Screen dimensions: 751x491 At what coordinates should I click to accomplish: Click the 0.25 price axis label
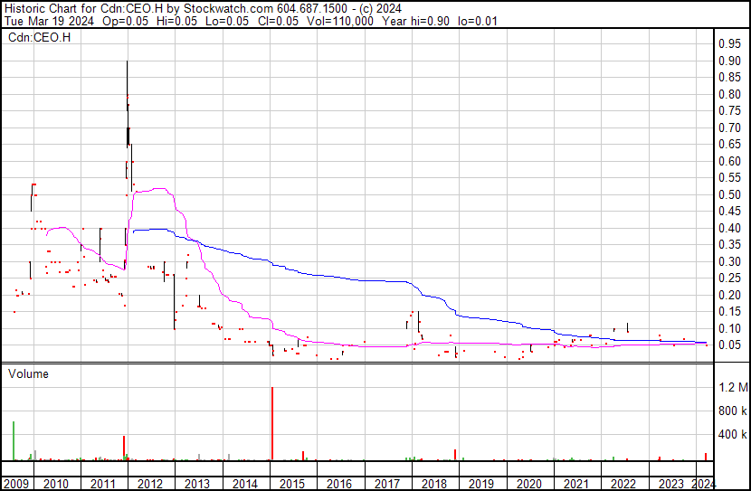tap(730, 278)
